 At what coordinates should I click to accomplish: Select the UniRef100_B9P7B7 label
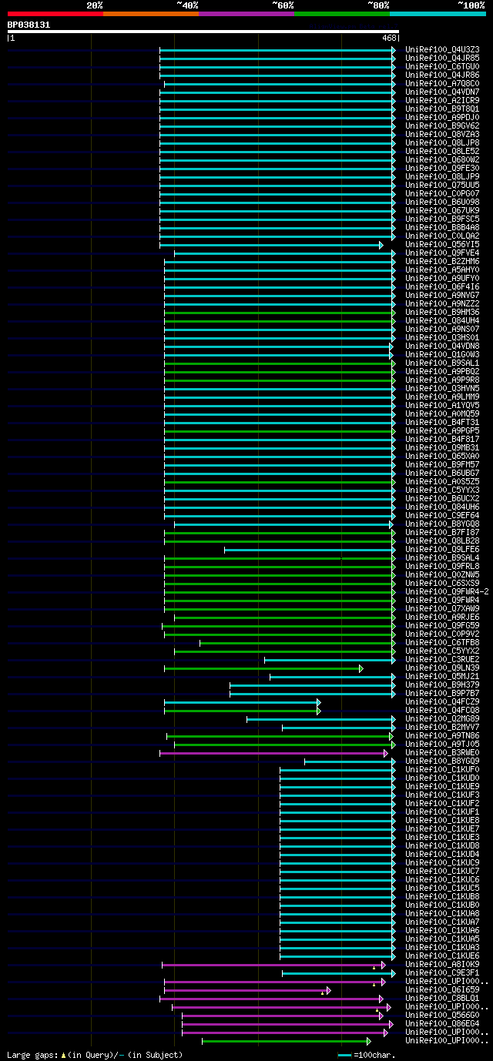click(442, 693)
